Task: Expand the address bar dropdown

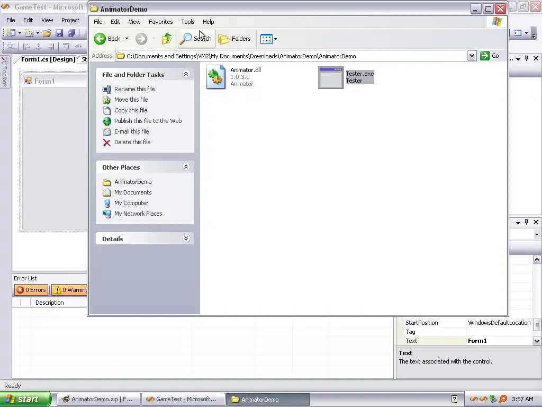Action: (472, 56)
